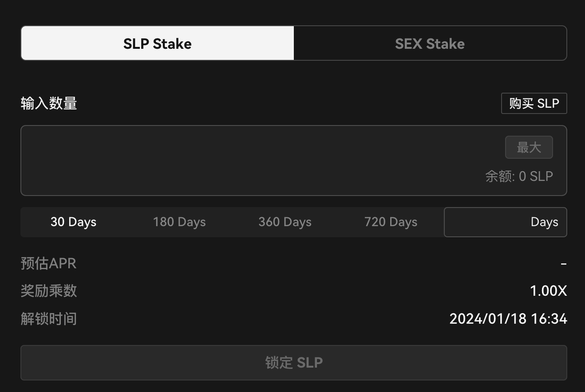
Task: Click the Days unit text in custom field
Action: (544, 222)
